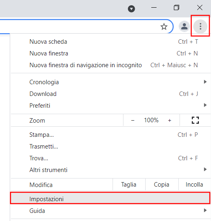Open the profile avatar icon

tap(184, 26)
